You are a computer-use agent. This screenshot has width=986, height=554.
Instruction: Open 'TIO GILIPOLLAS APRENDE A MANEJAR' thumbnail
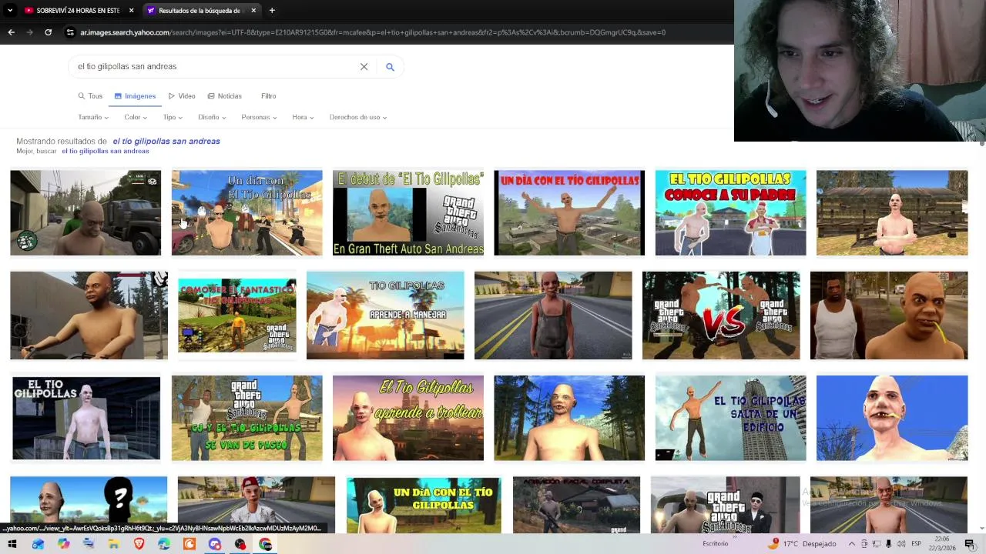[385, 315]
